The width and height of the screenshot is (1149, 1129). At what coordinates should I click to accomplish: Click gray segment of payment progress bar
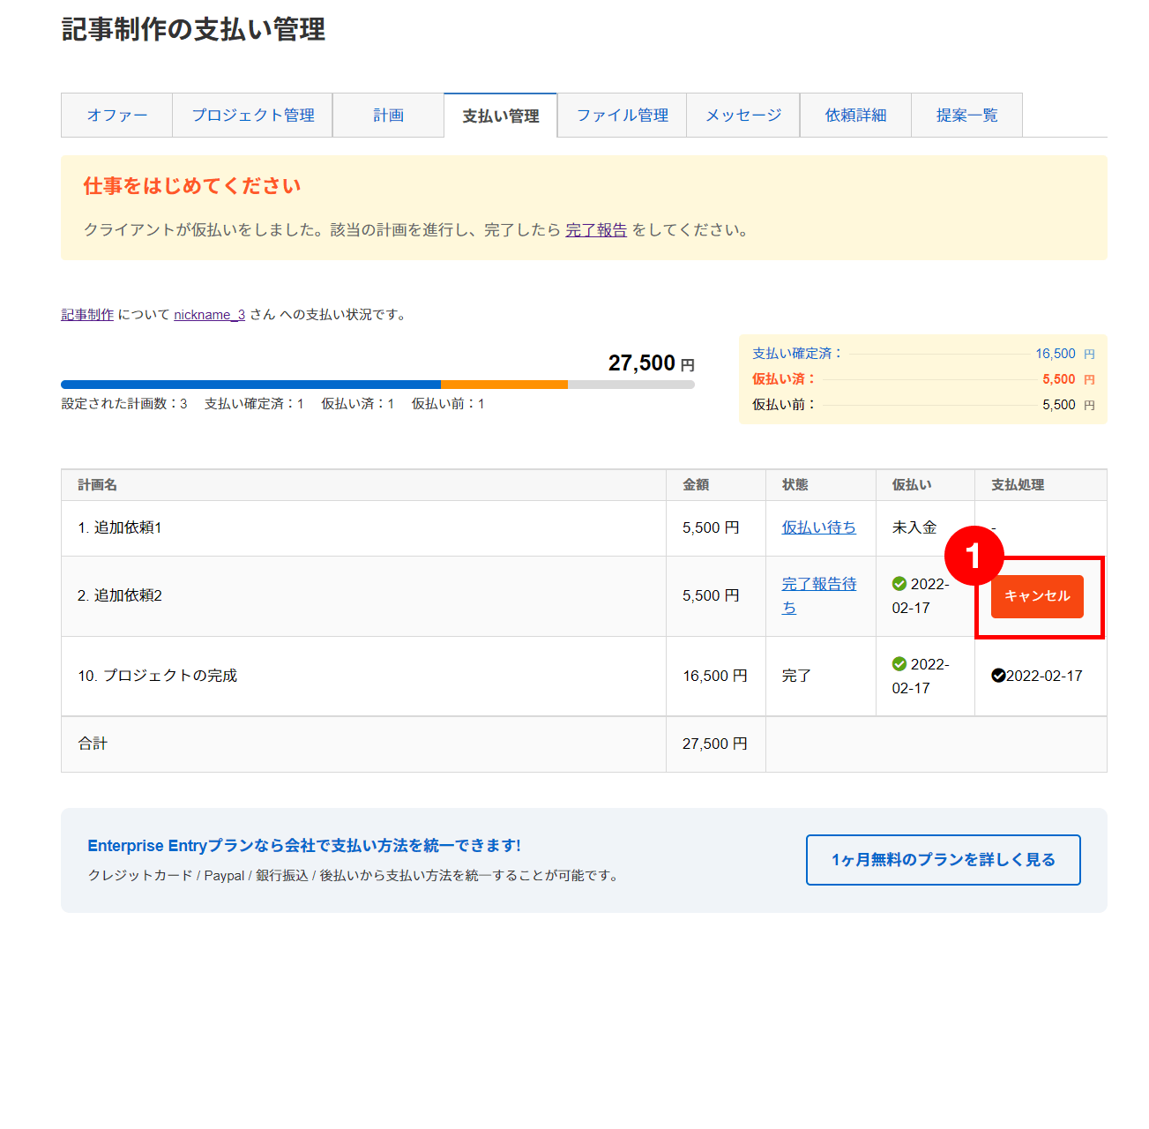(631, 385)
